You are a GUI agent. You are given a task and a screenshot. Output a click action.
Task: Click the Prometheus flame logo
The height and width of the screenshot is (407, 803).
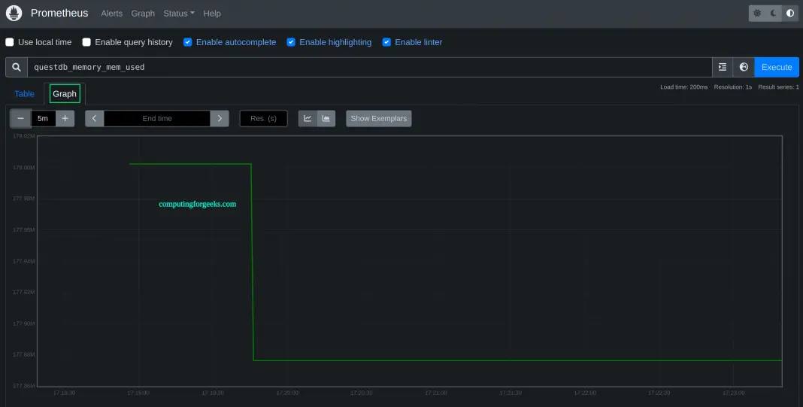click(14, 13)
